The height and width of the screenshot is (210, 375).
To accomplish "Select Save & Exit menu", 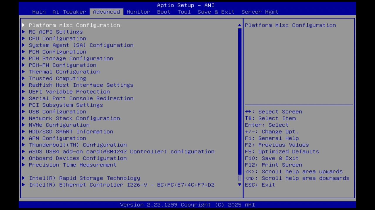I will [216, 12].
